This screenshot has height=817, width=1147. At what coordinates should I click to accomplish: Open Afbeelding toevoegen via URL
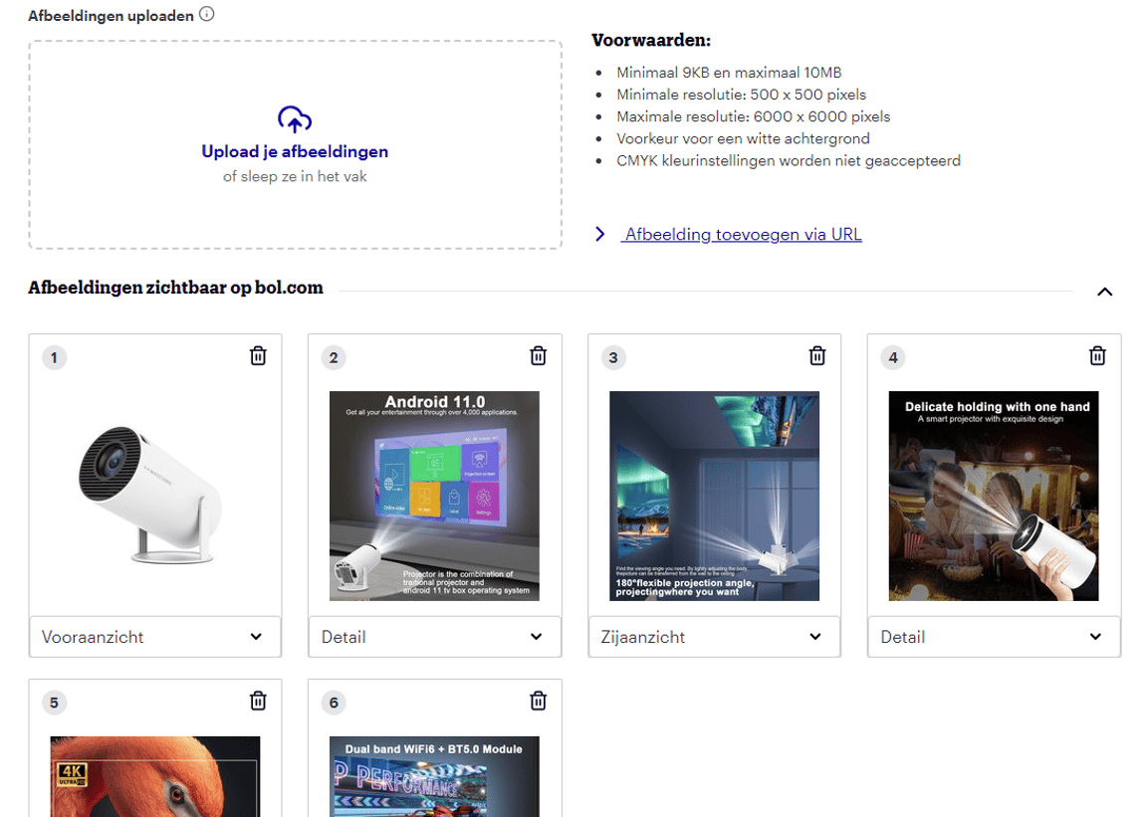(x=743, y=234)
